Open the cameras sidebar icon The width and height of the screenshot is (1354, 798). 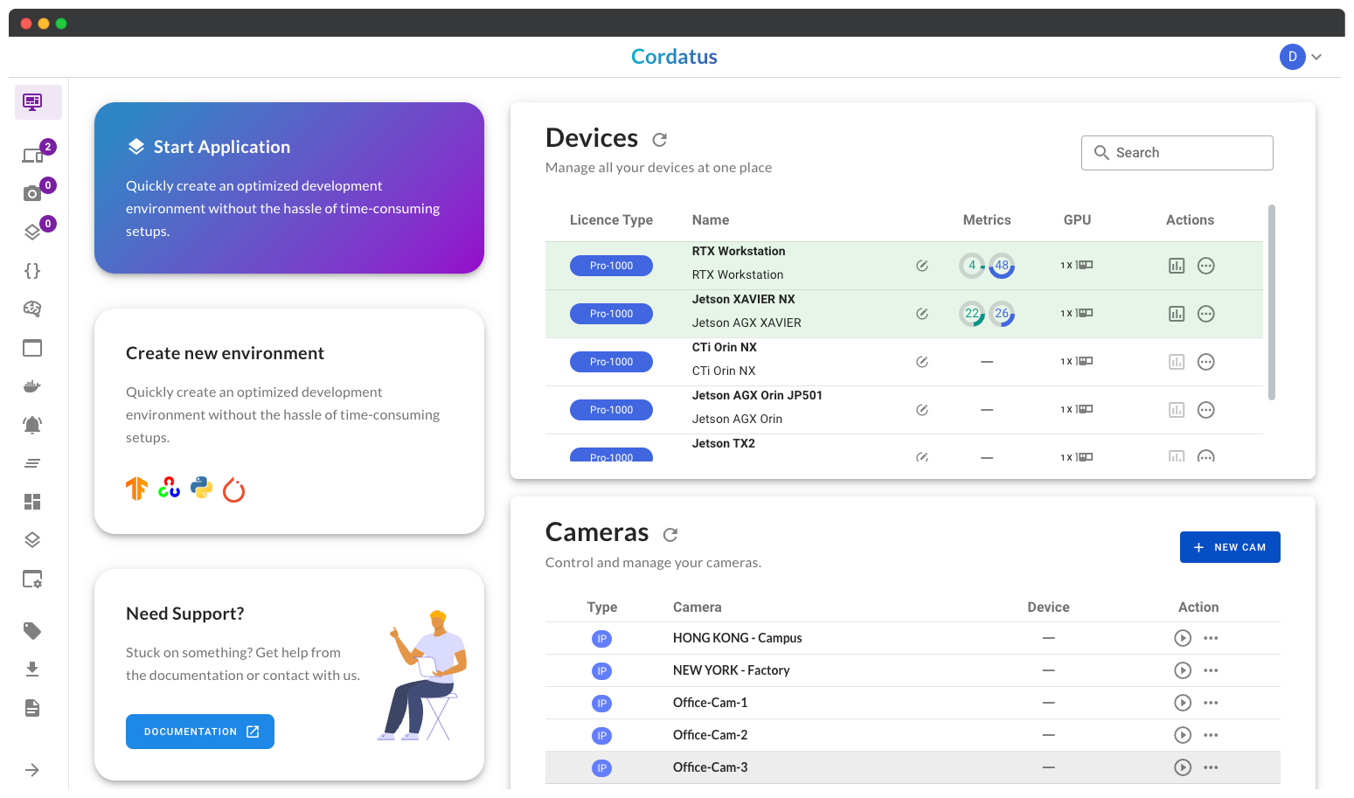click(32, 193)
